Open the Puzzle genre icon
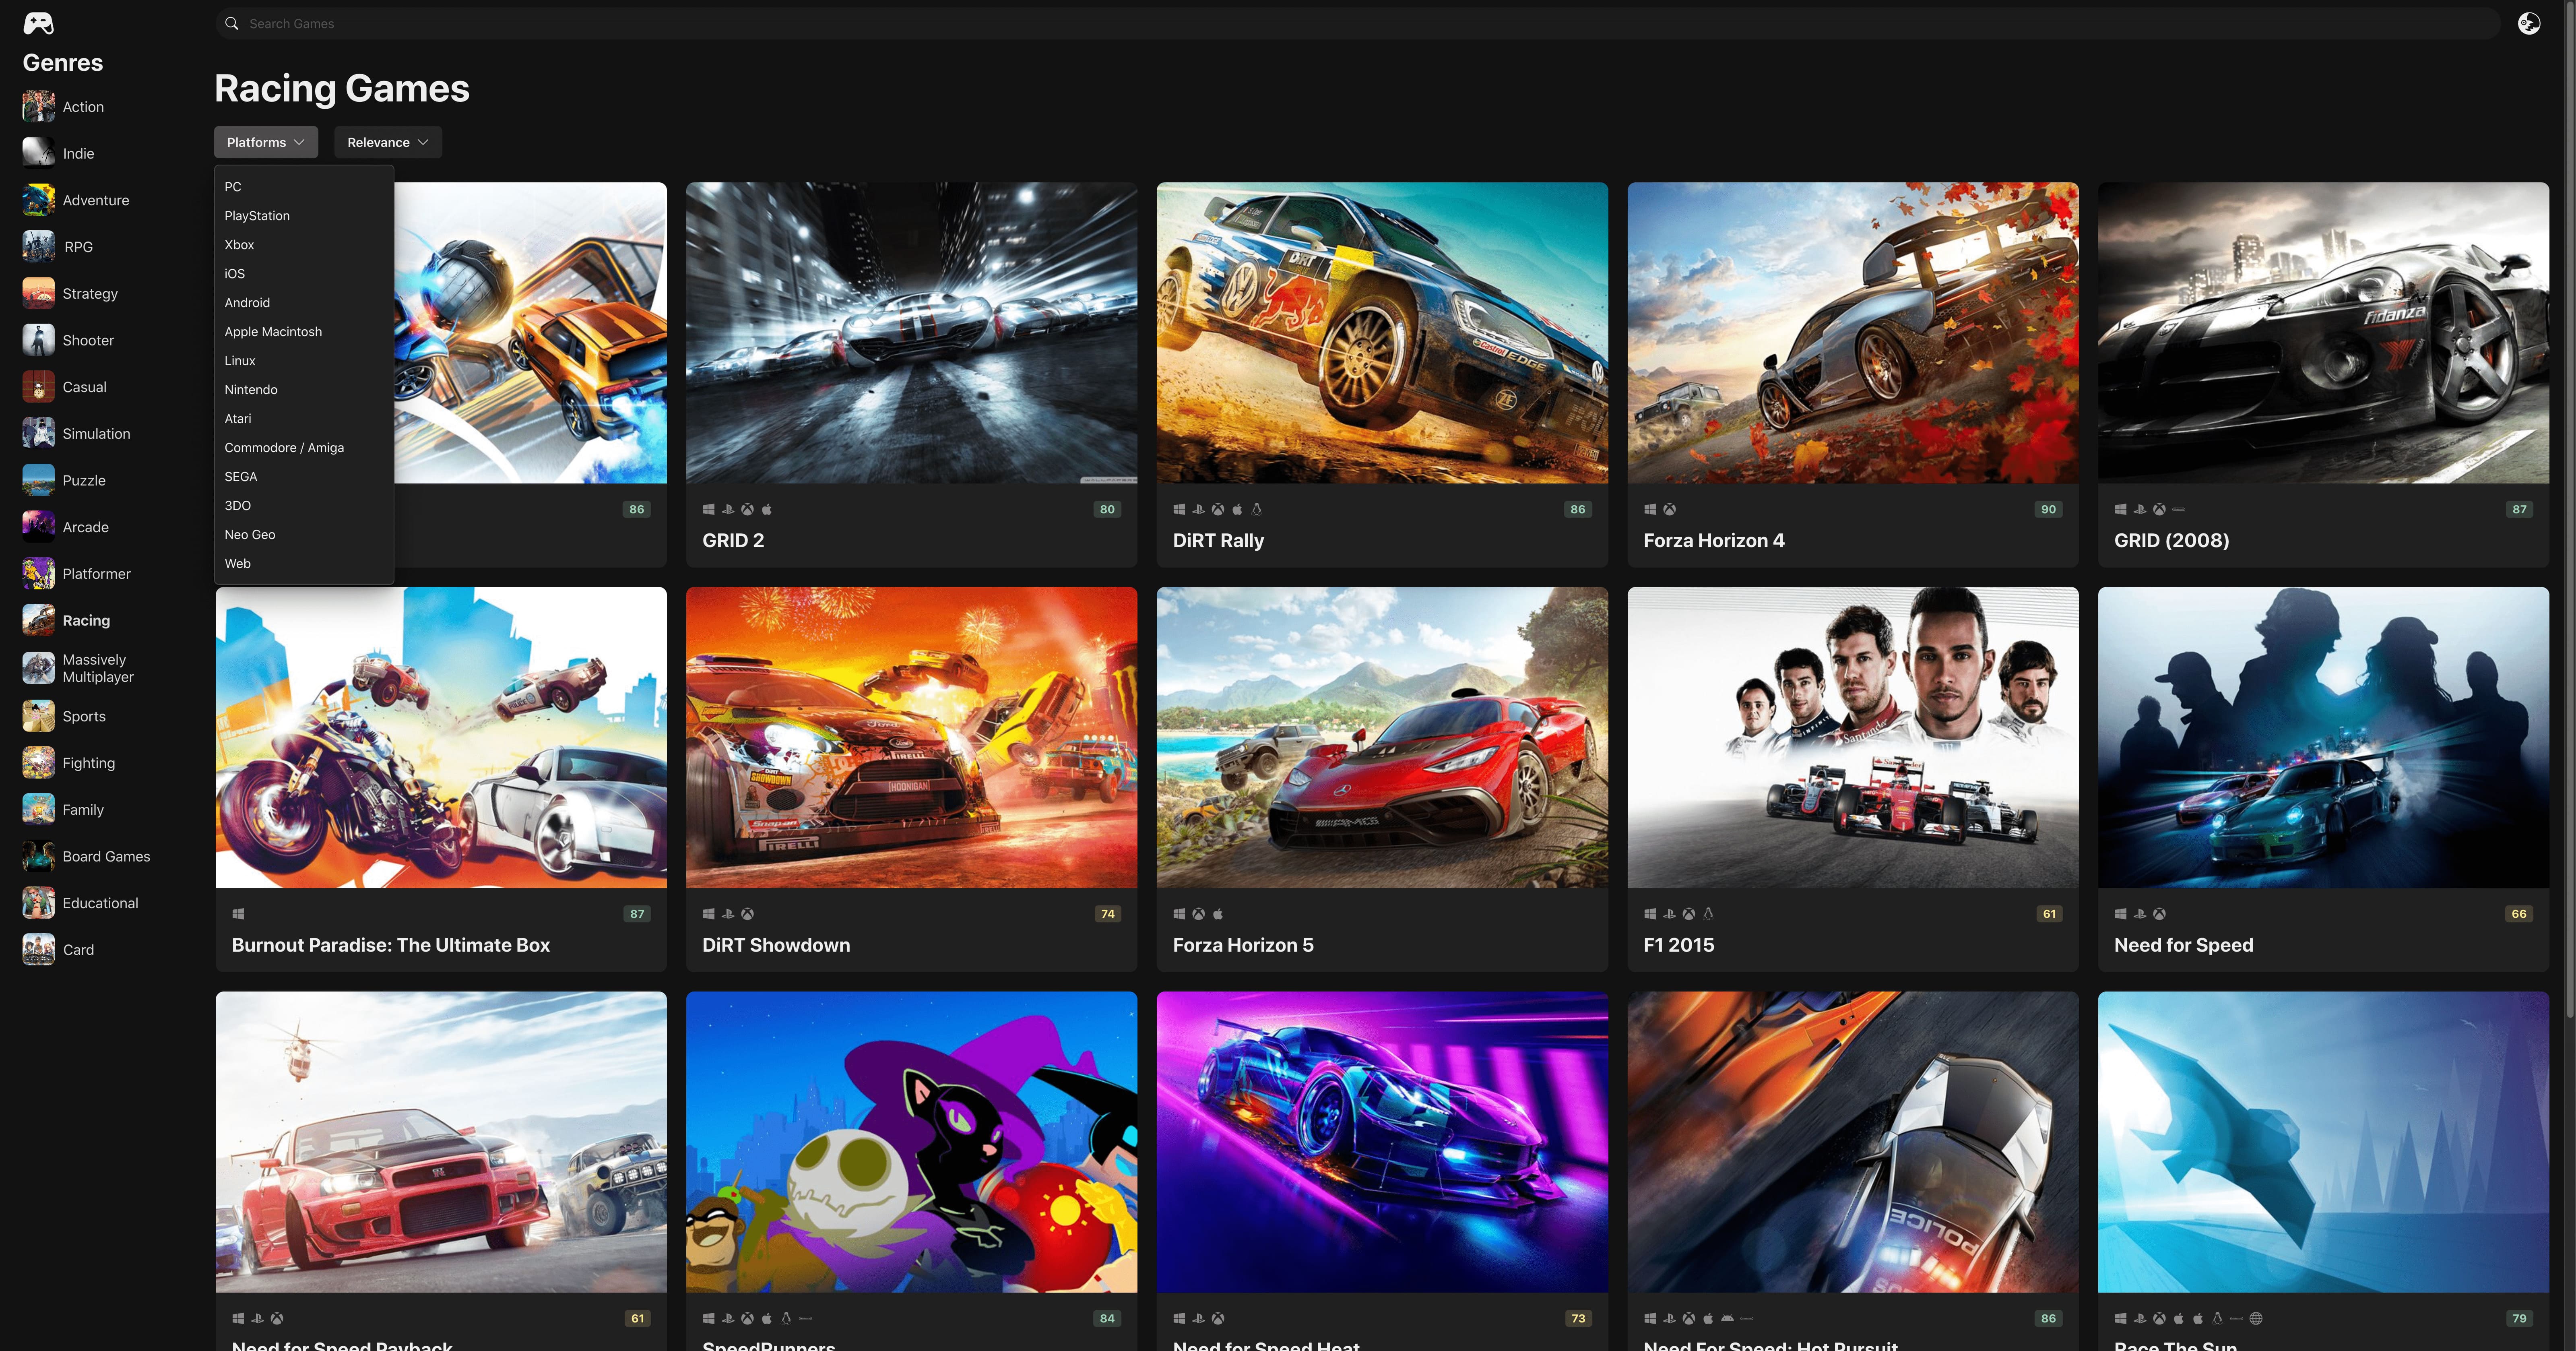2576x1351 pixels. click(x=39, y=480)
